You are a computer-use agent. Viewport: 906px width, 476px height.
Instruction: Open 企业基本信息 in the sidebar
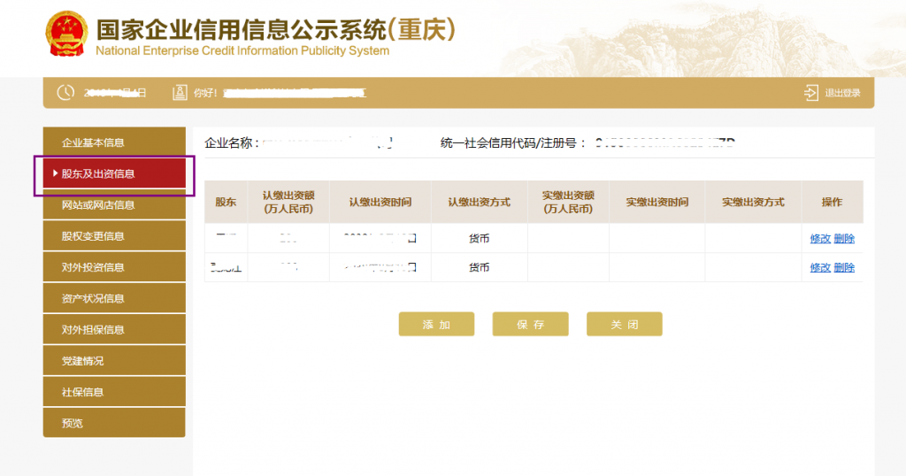click(114, 142)
